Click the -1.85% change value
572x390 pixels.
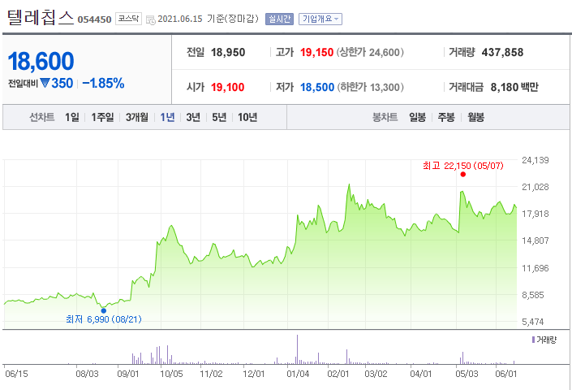point(103,83)
